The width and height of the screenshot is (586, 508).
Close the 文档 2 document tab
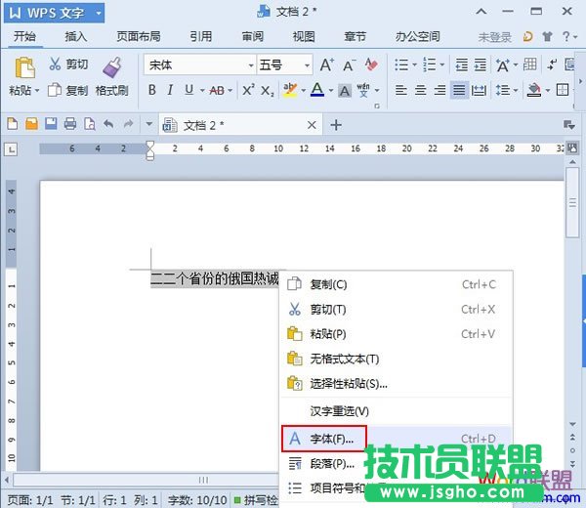(x=312, y=125)
